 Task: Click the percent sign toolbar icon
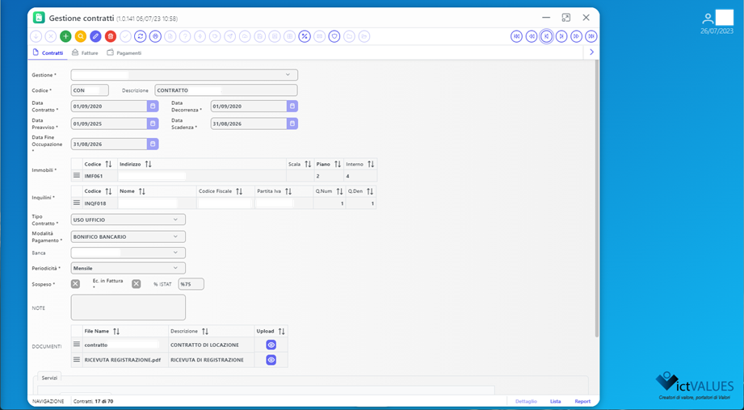point(305,36)
